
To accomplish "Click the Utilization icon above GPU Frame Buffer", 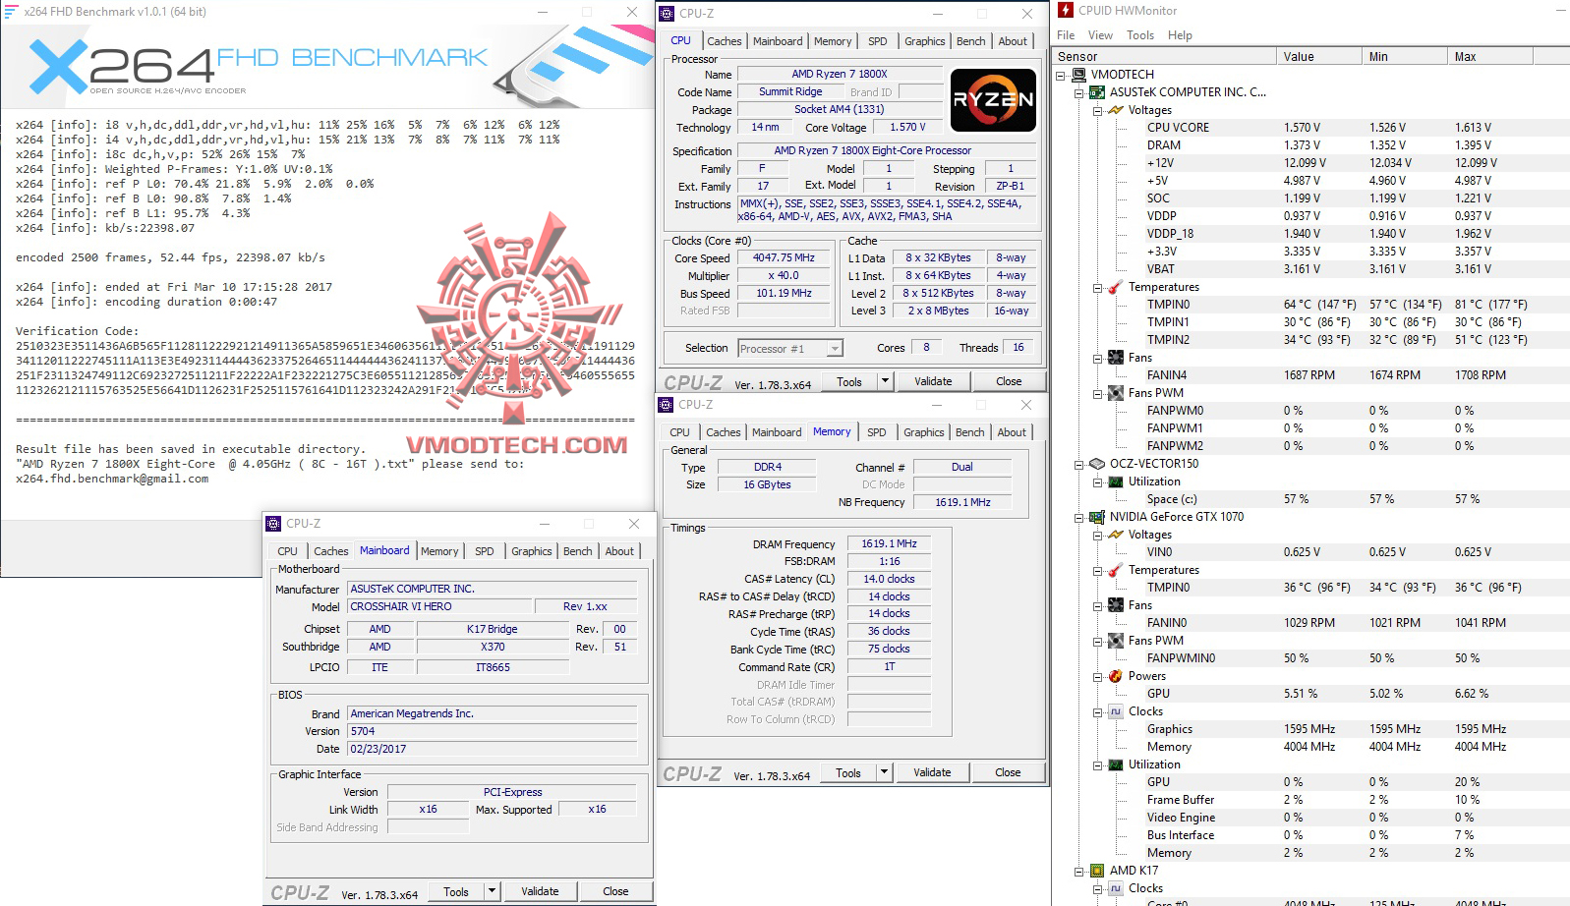I will click(x=1116, y=764).
